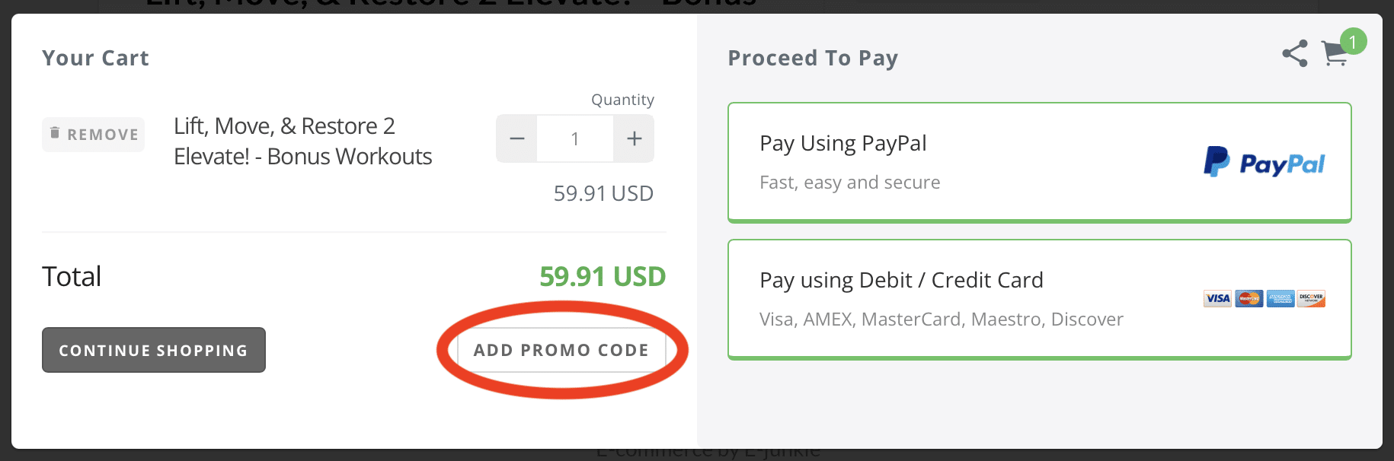Click Continue Shopping button

pos(154,350)
